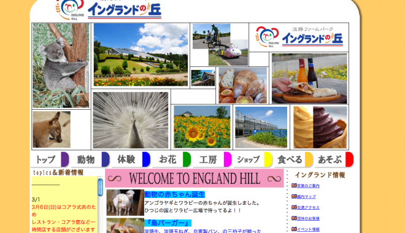Image resolution: width=405 pixels, height=233 pixels.
Task: Open the 動物の赤ちゃん誕生 article link
Action: point(175,194)
